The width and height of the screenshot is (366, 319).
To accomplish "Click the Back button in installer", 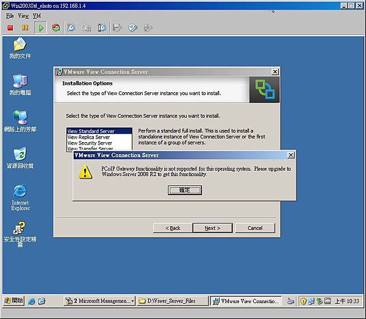I will [x=173, y=228].
